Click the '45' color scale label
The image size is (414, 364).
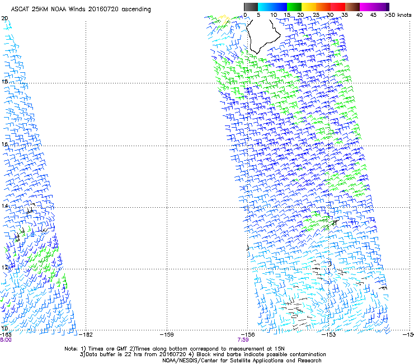(373, 15)
